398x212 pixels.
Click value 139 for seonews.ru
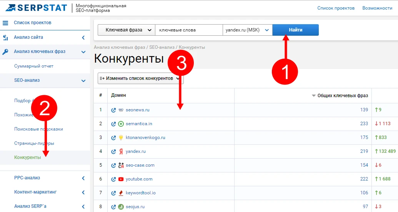pos(364,110)
